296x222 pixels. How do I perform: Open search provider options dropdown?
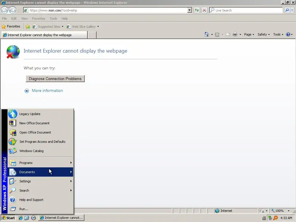click(292, 10)
